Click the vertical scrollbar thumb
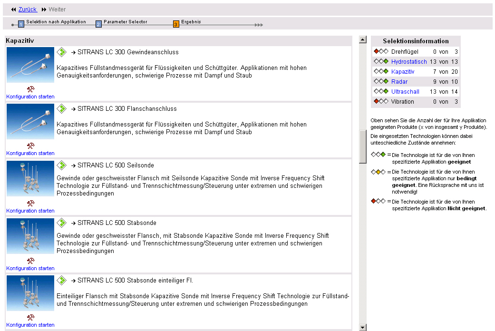The image size is (495, 331). click(x=363, y=147)
